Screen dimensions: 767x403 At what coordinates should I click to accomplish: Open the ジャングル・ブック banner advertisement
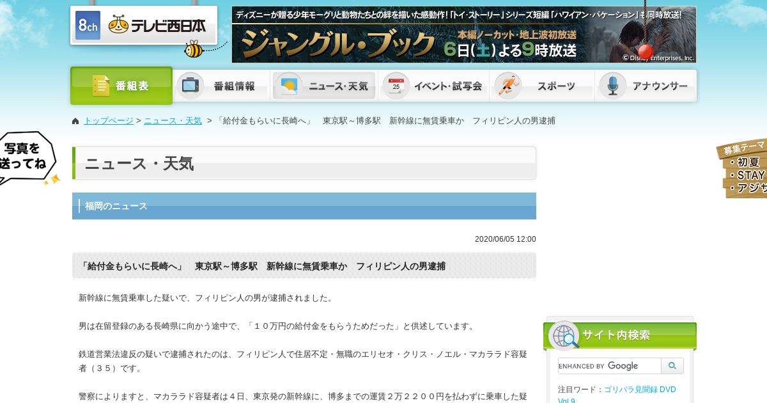(x=464, y=35)
